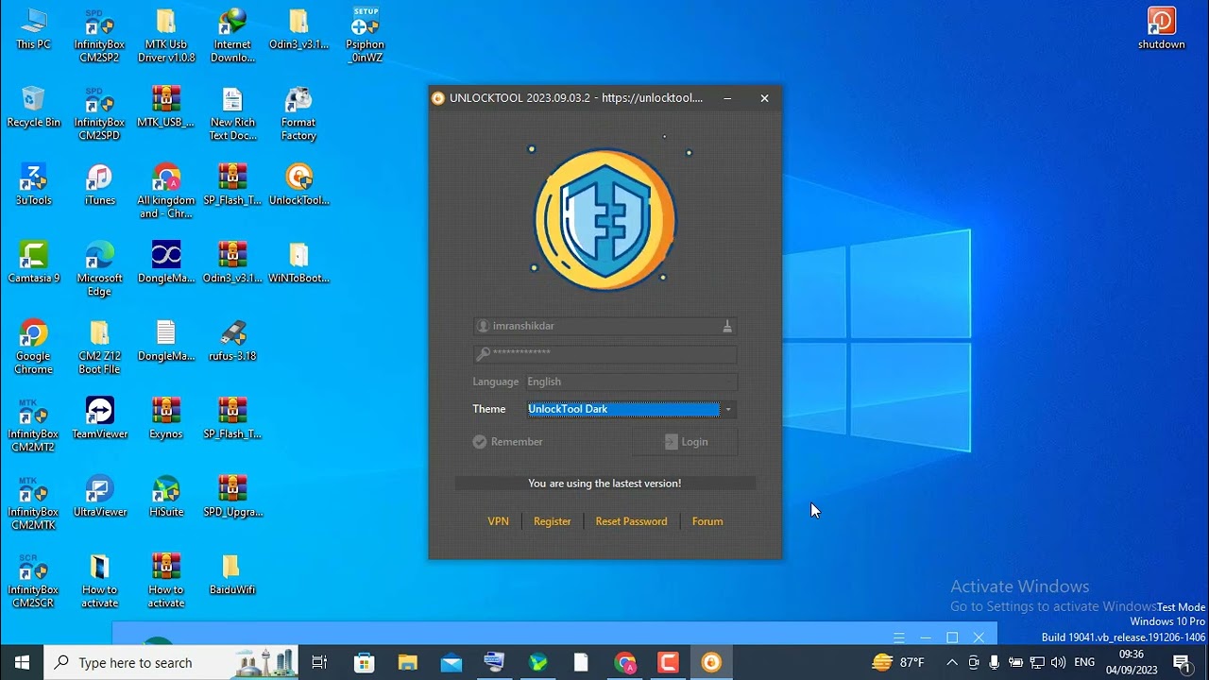This screenshot has height=680, width=1209.
Task: Open the volume control in the tray
Action: [1058, 663]
